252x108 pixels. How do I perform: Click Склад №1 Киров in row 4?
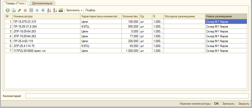pos(226,36)
